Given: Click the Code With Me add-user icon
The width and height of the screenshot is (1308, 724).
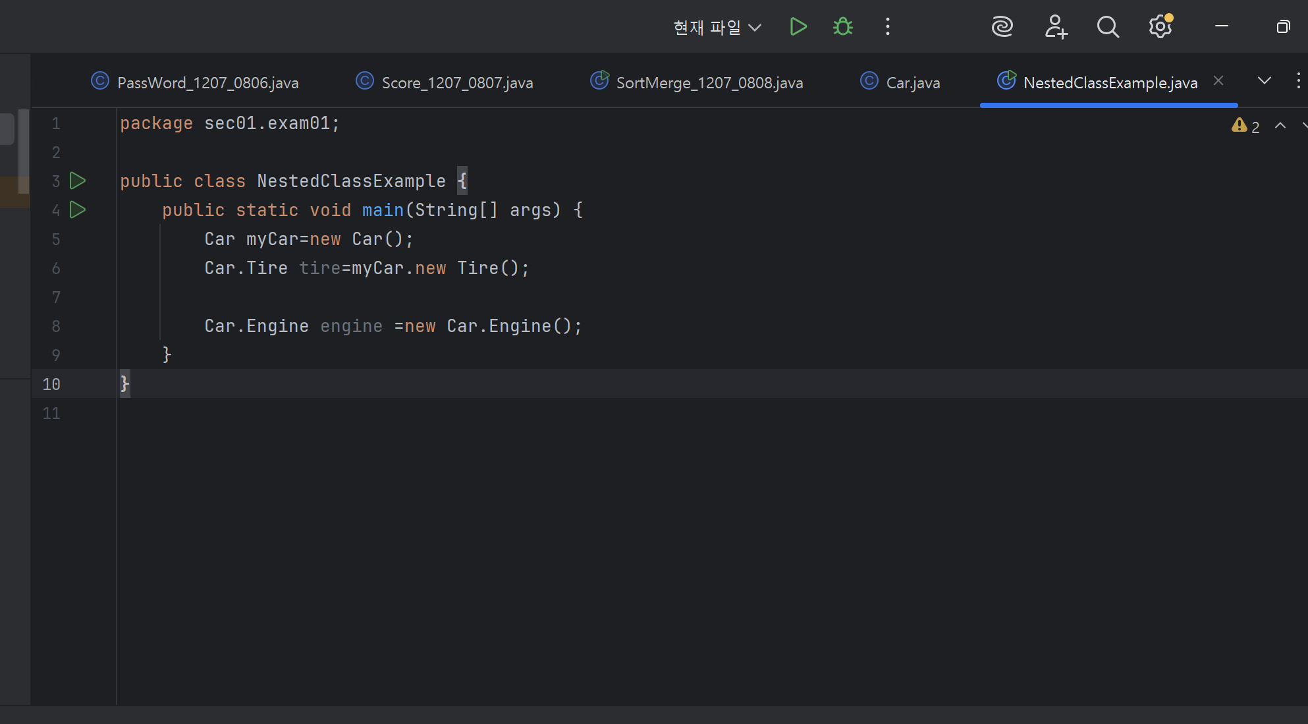Looking at the screenshot, I should coord(1056,27).
